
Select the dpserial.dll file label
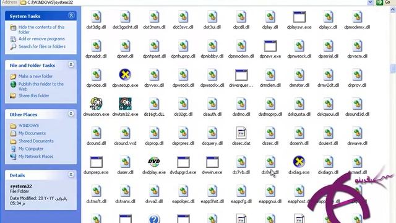[328, 56]
